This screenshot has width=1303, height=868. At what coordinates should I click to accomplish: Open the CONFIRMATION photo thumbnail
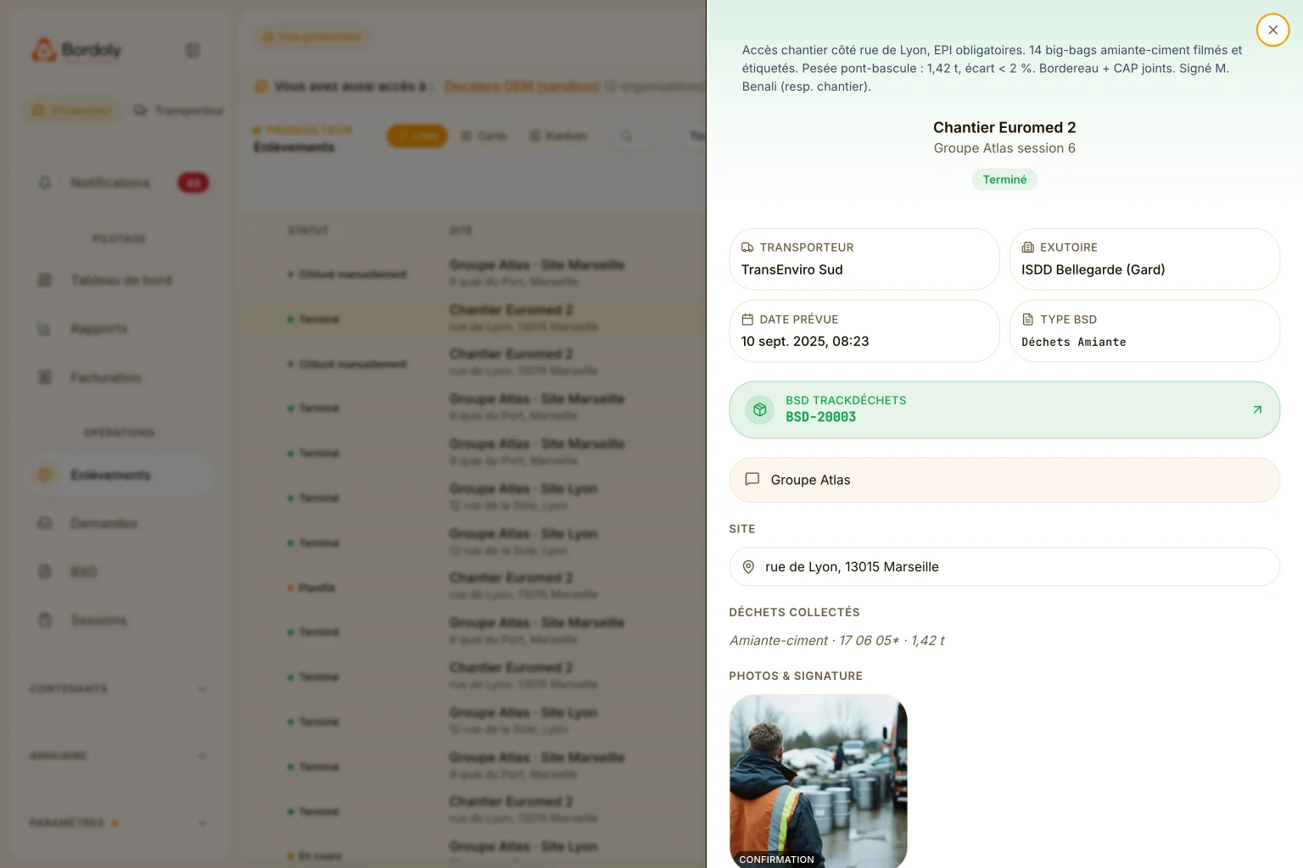click(x=819, y=781)
